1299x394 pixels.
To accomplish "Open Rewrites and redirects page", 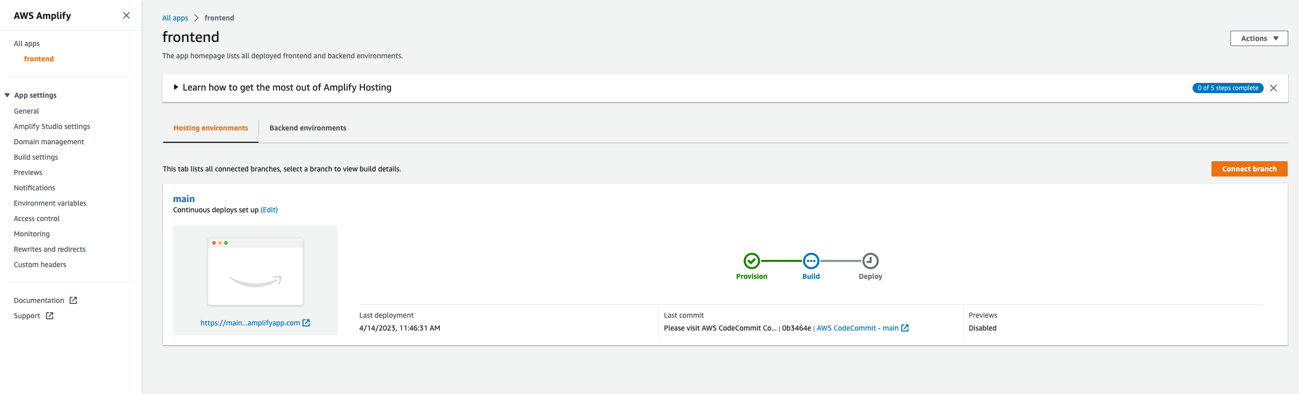I will 50,249.
